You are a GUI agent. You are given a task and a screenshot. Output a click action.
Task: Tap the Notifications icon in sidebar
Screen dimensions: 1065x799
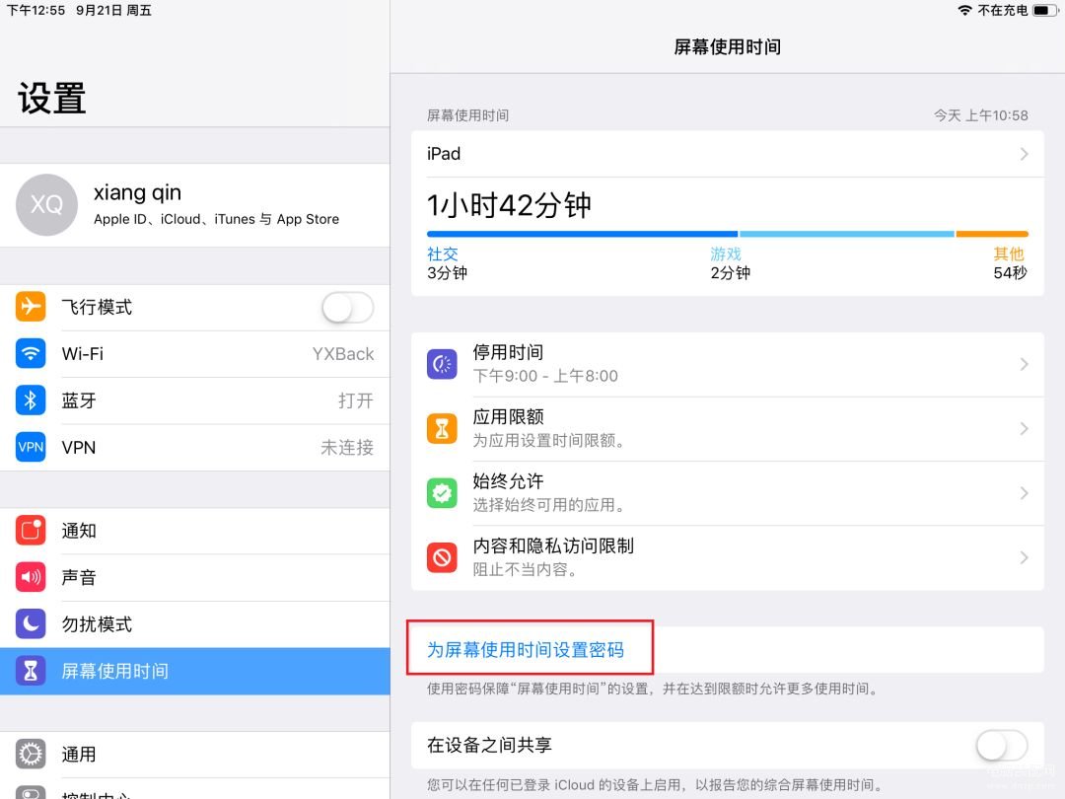click(32, 531)
